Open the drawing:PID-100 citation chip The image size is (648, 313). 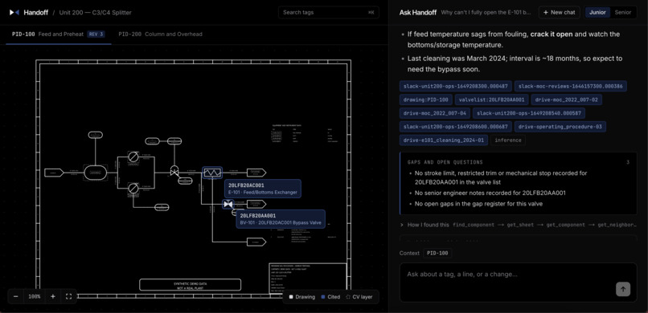425,100
